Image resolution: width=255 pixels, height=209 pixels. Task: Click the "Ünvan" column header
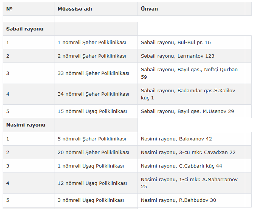pos(149,9)
